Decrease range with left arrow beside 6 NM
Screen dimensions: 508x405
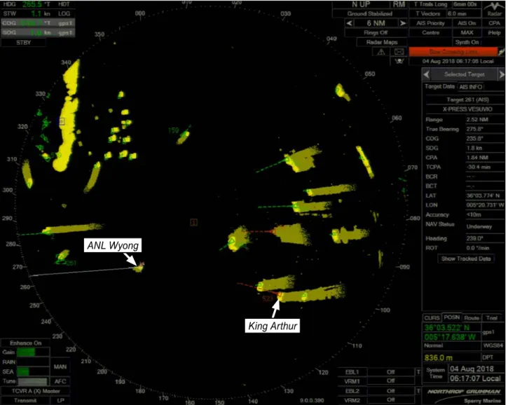click(x=349, y=23)
